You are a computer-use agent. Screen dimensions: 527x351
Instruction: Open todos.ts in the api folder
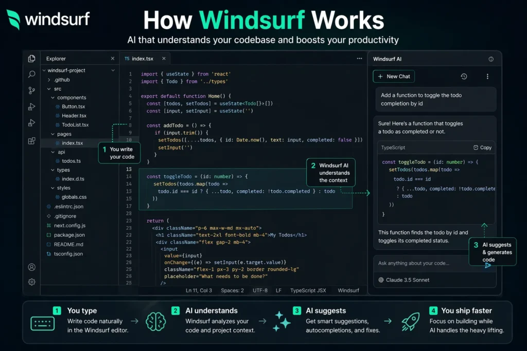(71, 161)
